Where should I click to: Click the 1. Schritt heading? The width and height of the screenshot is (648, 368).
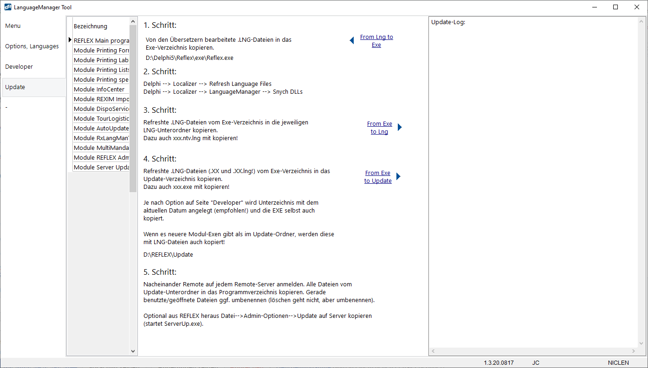[x=160, y=26]
